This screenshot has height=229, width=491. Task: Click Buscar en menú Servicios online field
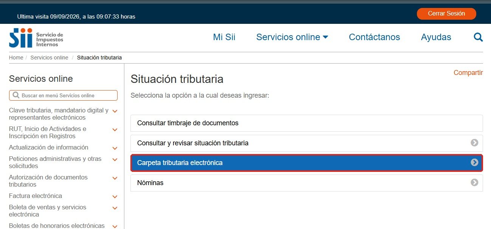(x=63, y=95)
